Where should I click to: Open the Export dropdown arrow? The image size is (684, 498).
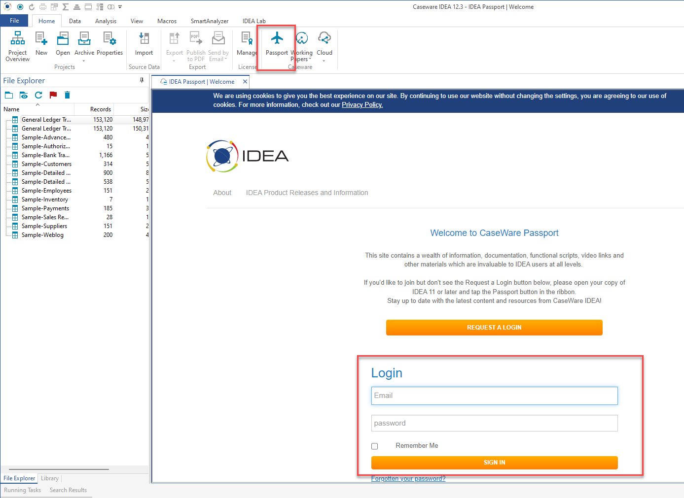(174, 61)
